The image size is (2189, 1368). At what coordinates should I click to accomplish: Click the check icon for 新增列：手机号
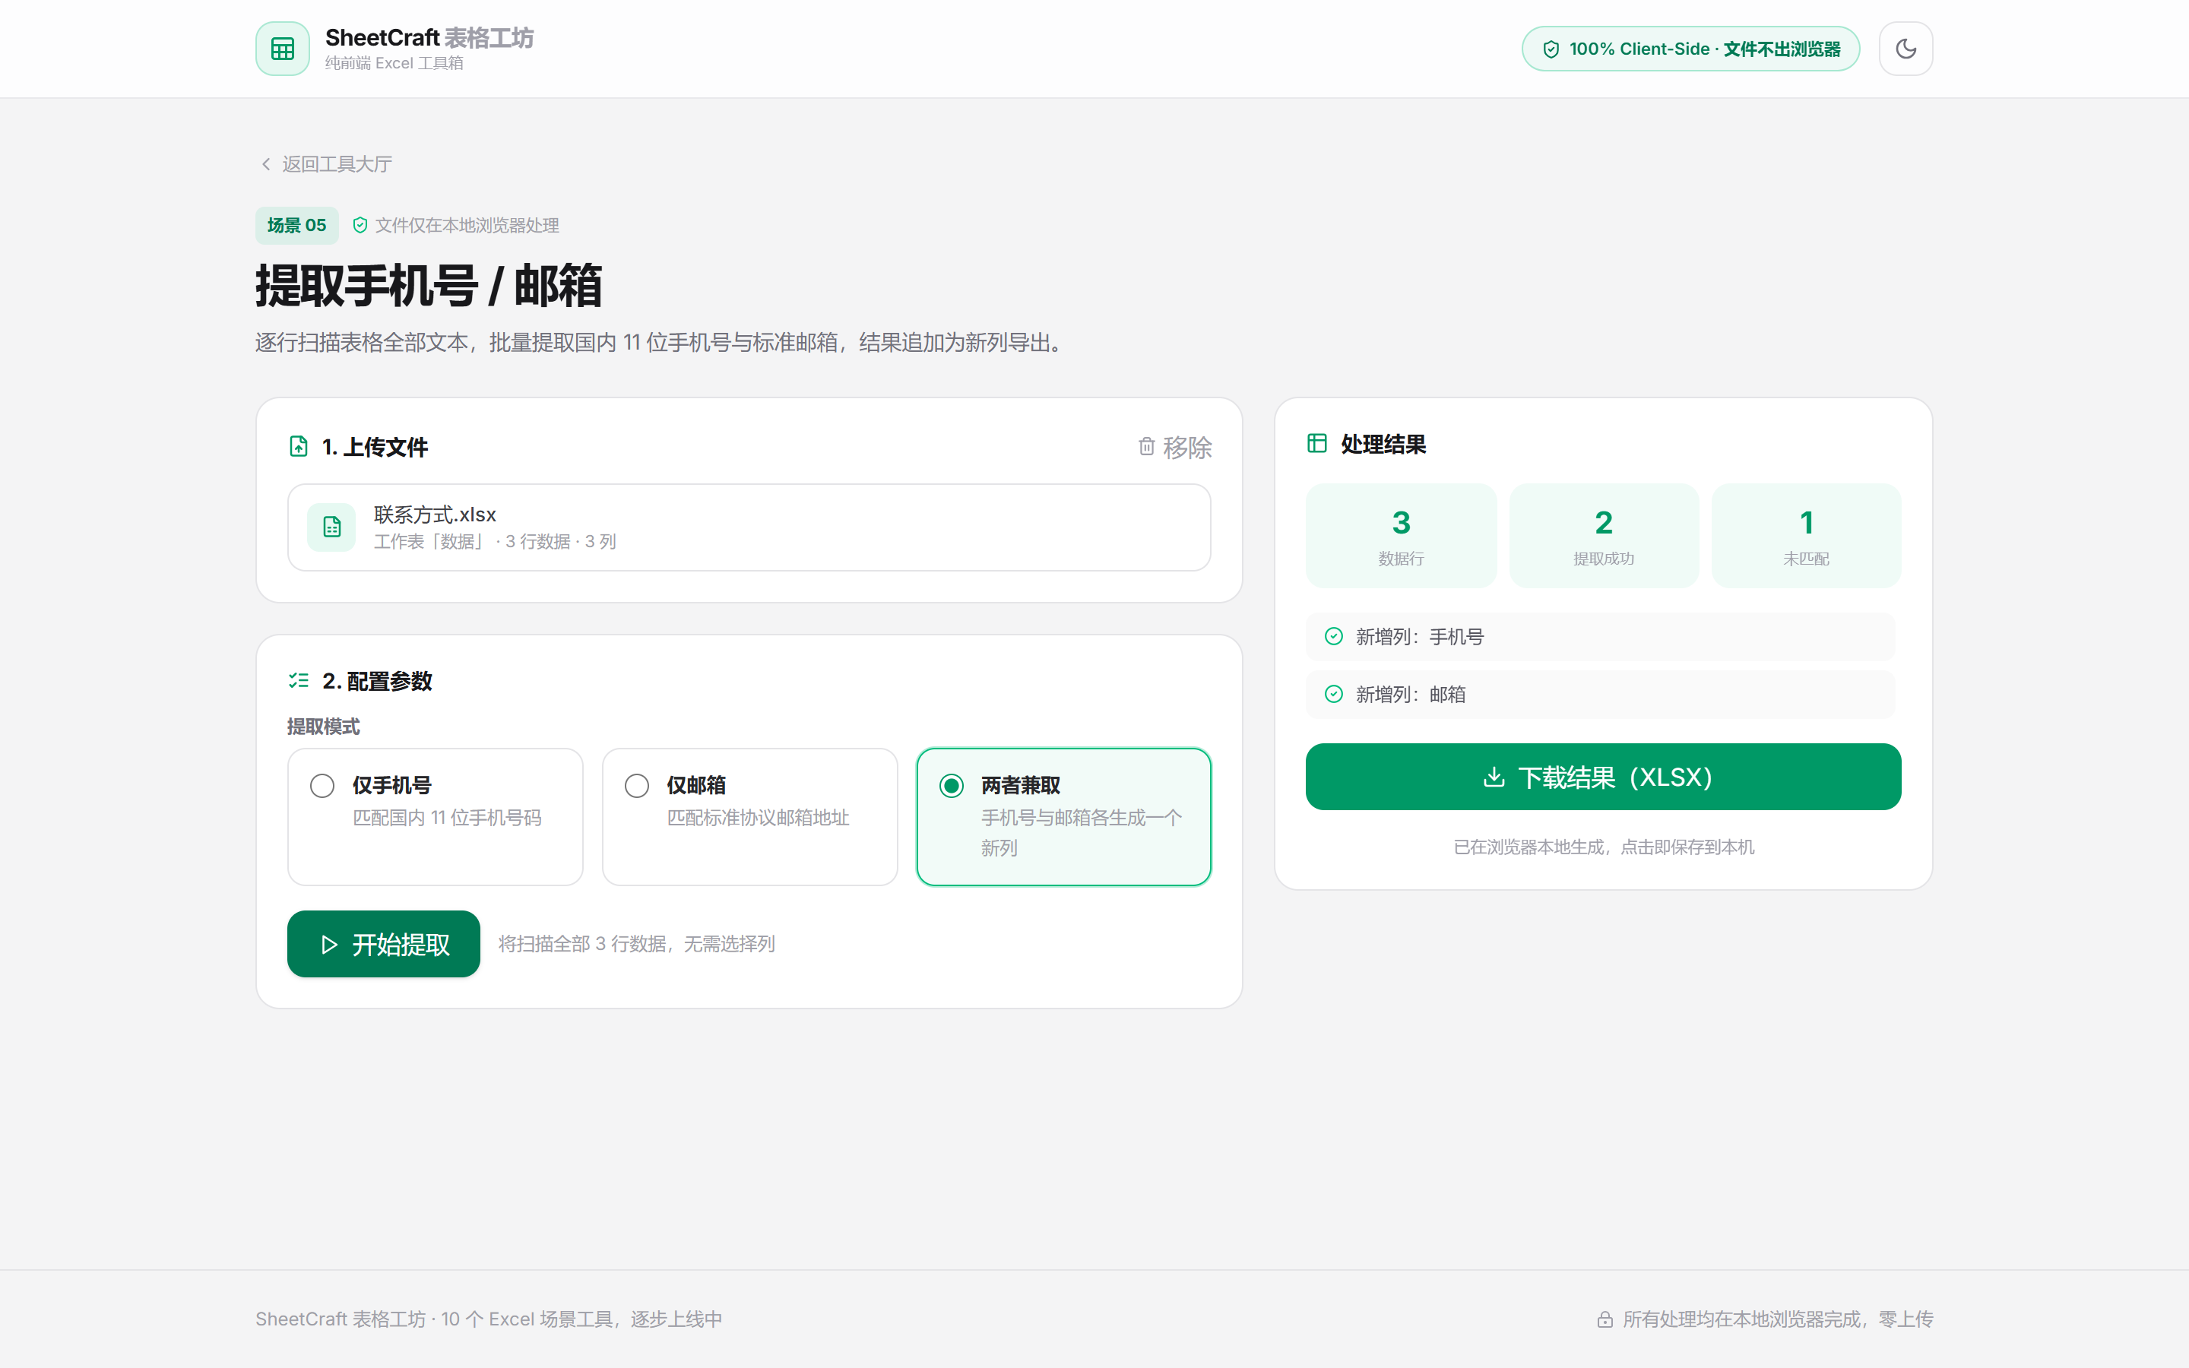tap(1333, 636)
